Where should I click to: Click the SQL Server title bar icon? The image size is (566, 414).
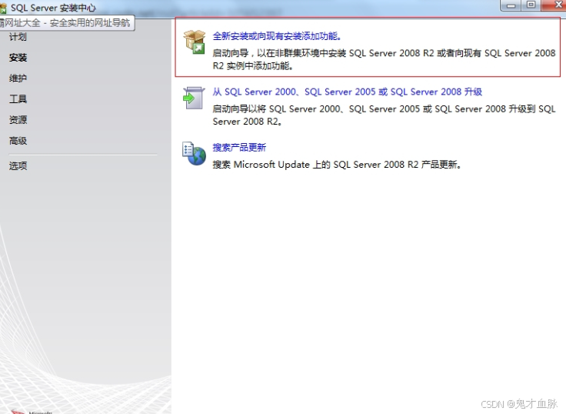pos(3,8)
